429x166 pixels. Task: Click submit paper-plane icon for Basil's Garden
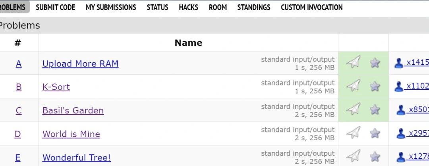(x=353, y=109)
